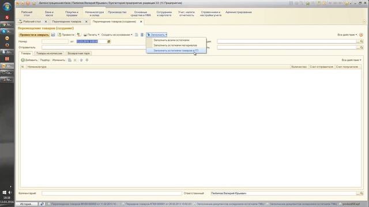This screenshot has height=207, width=369.
Task: Click the Изменить button
Action: point(59,60)
